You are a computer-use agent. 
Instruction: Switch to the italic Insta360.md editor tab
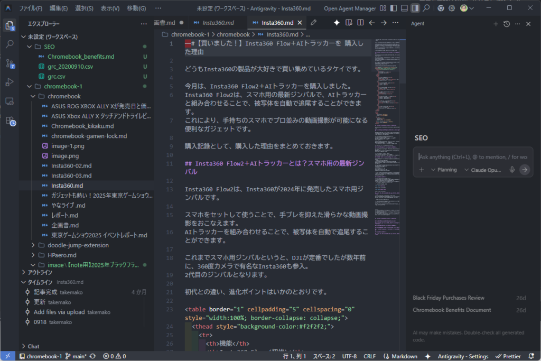[x=218, y=23]
